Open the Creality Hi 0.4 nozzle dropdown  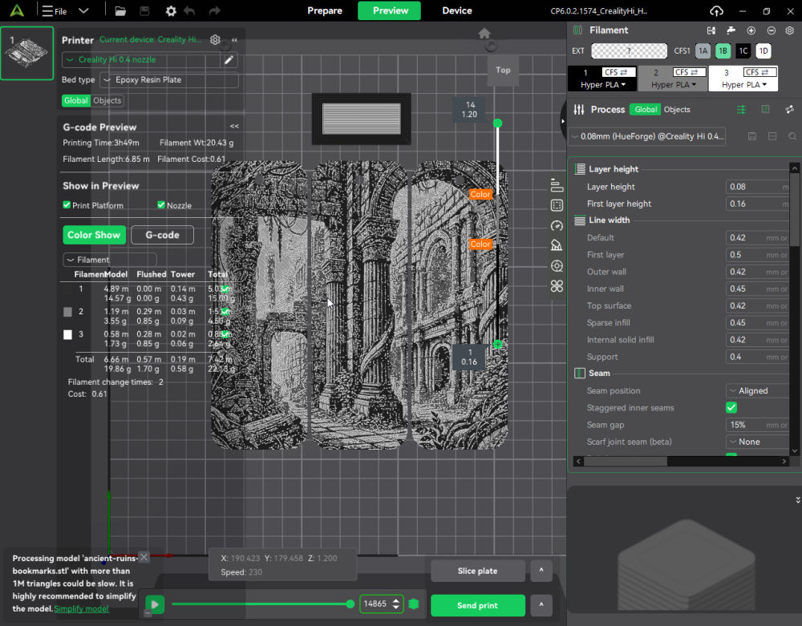(140, 60)
